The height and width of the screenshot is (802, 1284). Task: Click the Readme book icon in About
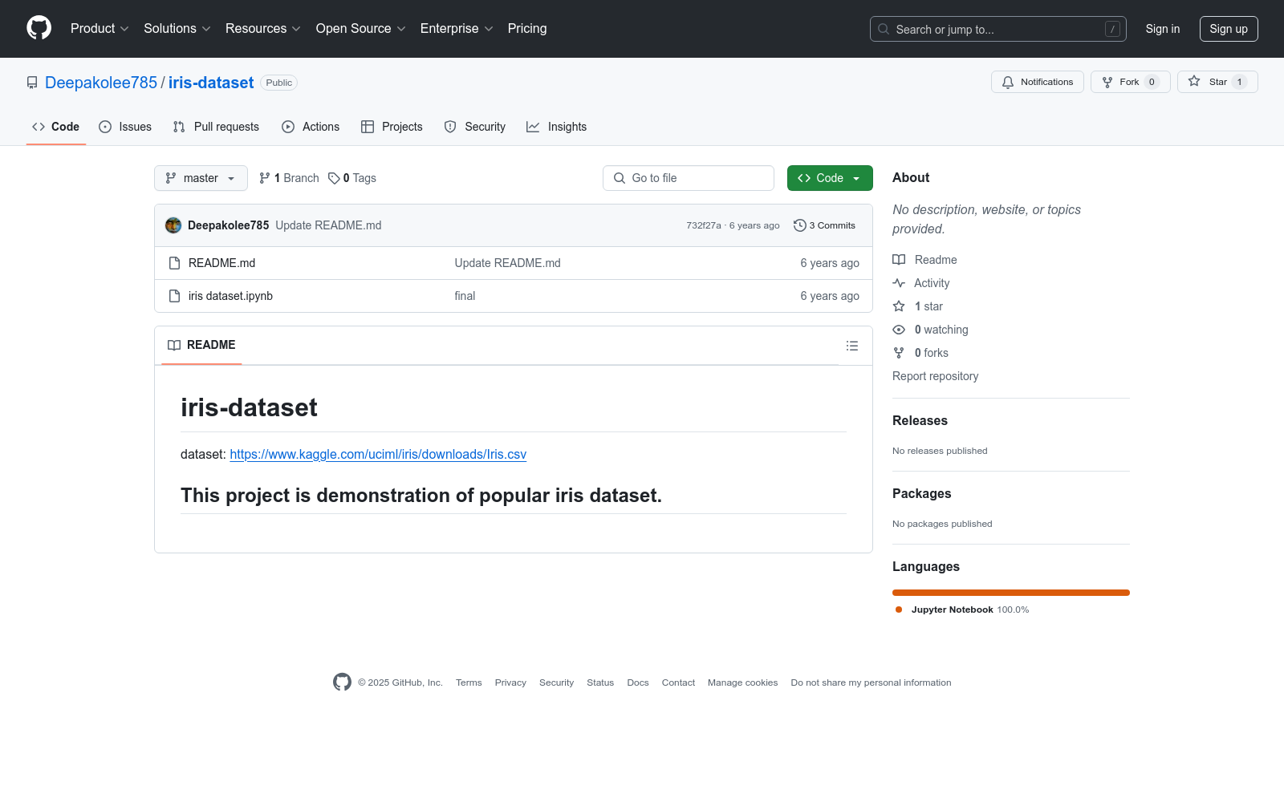point(899,260)
